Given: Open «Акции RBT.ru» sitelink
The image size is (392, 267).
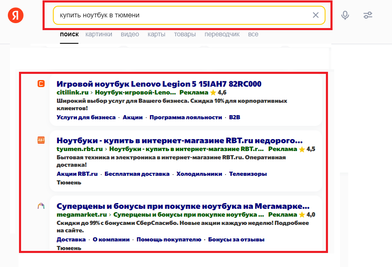Looking at the screenshot, I should coord(77,174).
